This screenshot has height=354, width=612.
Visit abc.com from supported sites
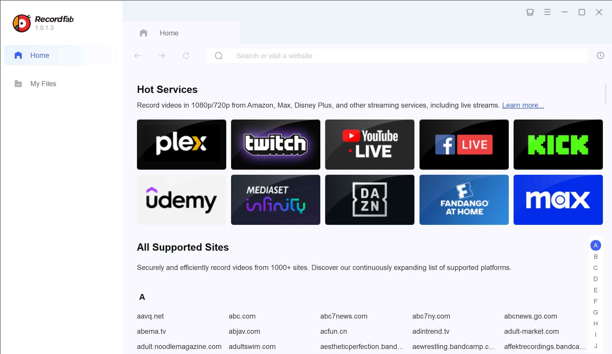[242, 316]
